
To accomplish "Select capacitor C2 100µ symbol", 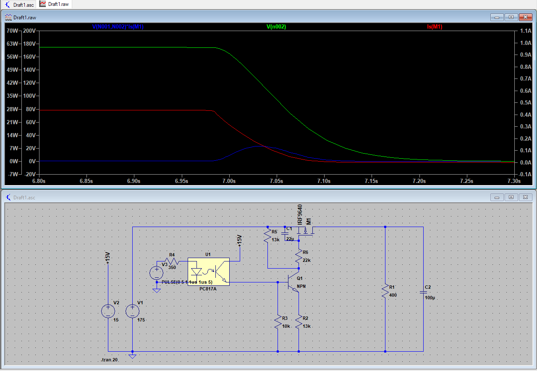I will point(423,291).
